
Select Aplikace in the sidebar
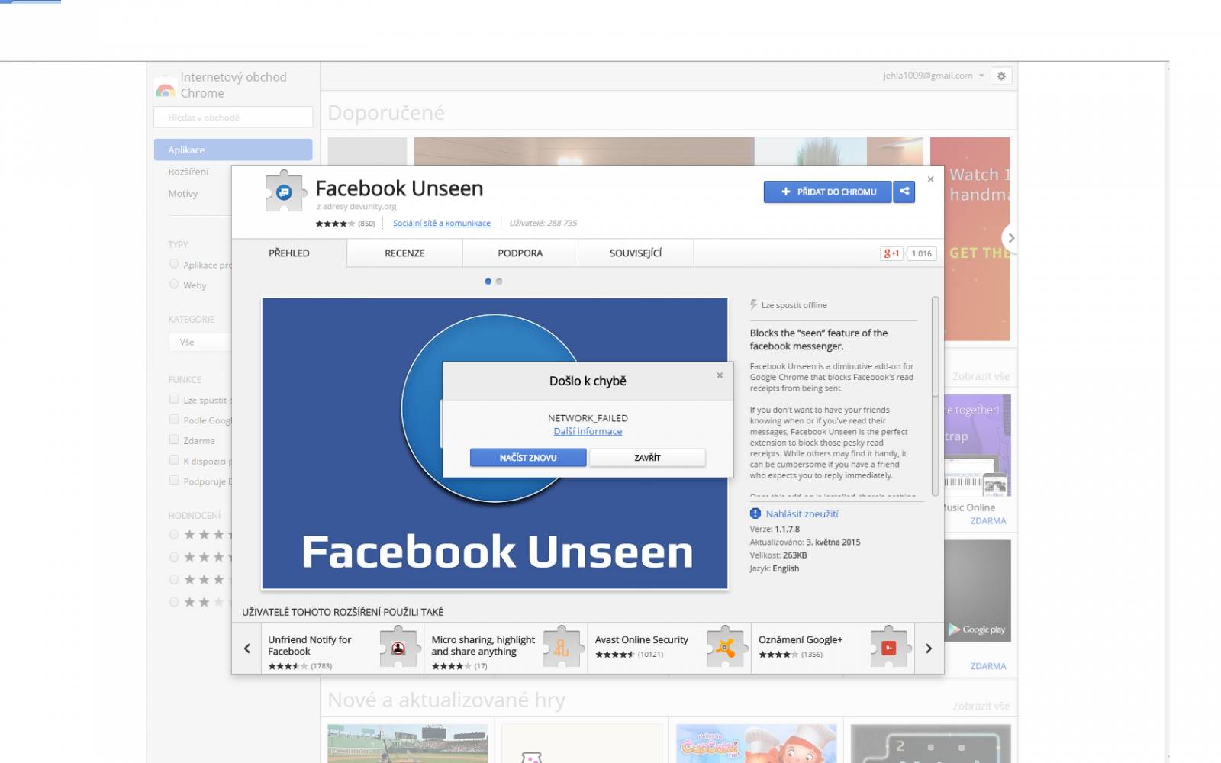[x=233, y=150]
